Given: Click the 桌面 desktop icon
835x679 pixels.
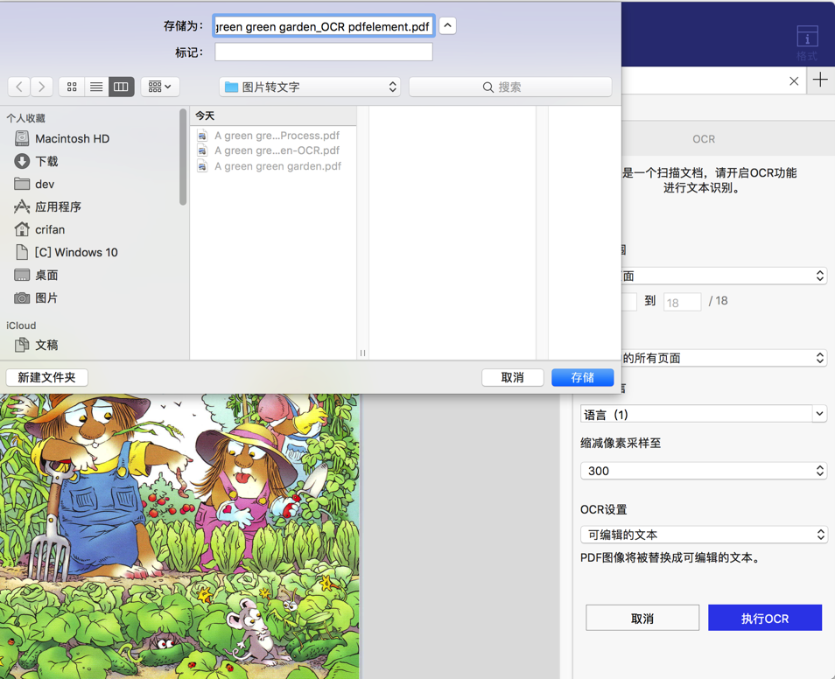Looking at the screenshot, I should 22,276.
